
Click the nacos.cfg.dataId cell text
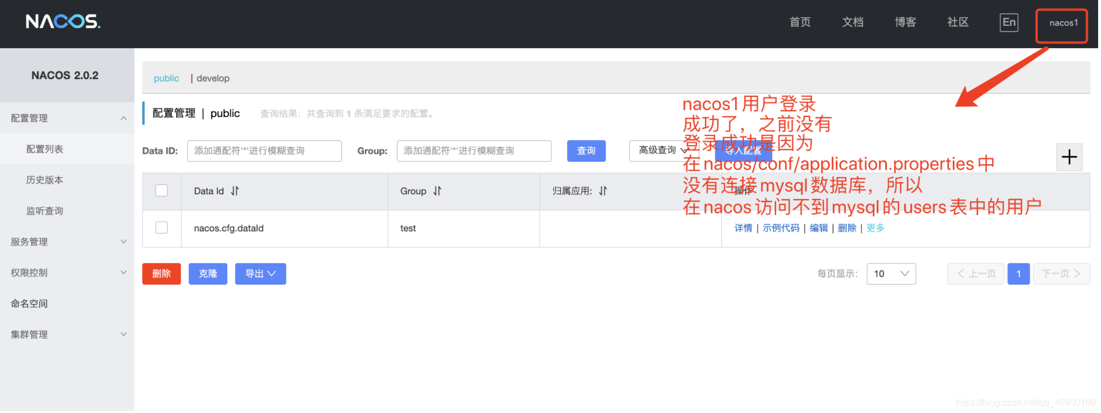click(x=228, y=228)
